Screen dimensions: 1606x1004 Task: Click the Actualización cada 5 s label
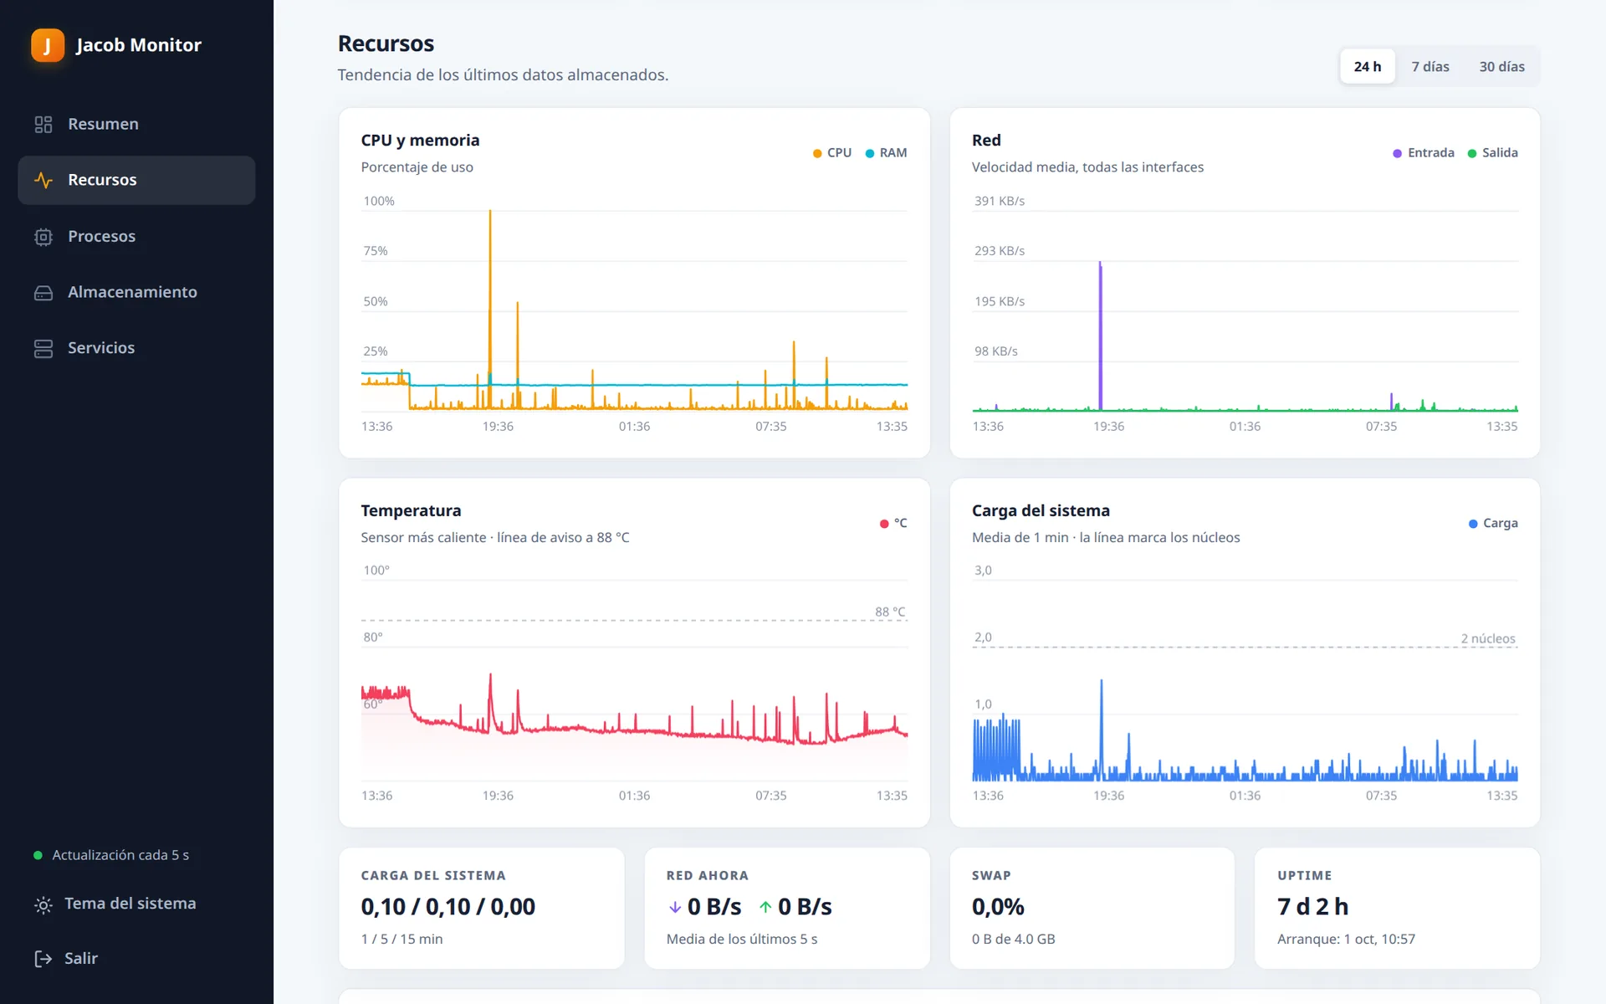click(120, 855)
